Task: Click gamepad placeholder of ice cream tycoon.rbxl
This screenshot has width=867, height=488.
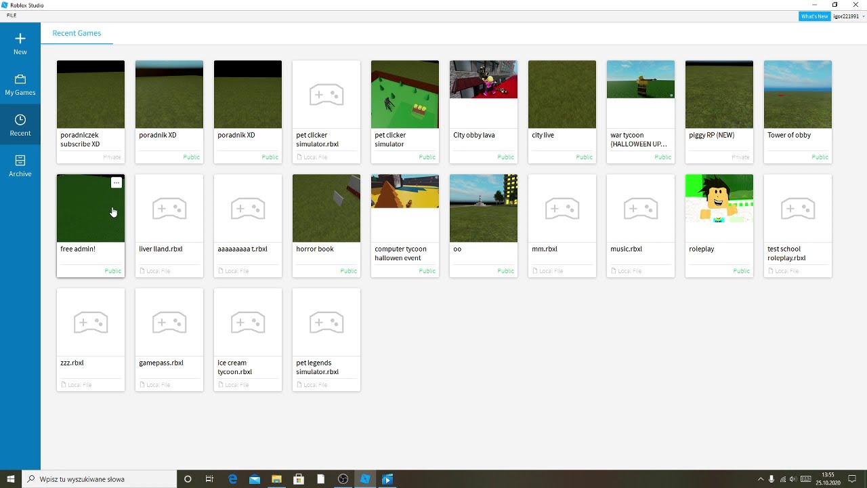Action: (x=248, y=323)
